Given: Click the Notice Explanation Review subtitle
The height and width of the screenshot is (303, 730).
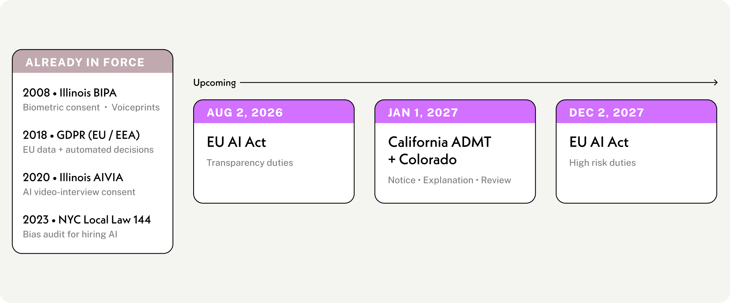Looking at the screenshot, I should [449, 180].
